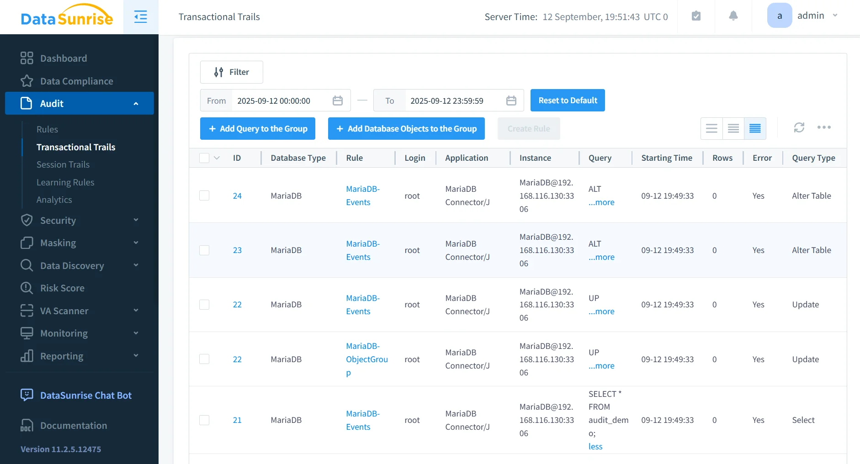Viewport: 860px width, 464px height.
Task: Open the three-dots more options menu
Action: 824,128
